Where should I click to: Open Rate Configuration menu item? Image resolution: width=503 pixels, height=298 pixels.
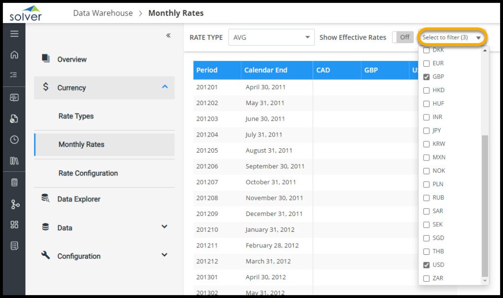tap(88, 173)
